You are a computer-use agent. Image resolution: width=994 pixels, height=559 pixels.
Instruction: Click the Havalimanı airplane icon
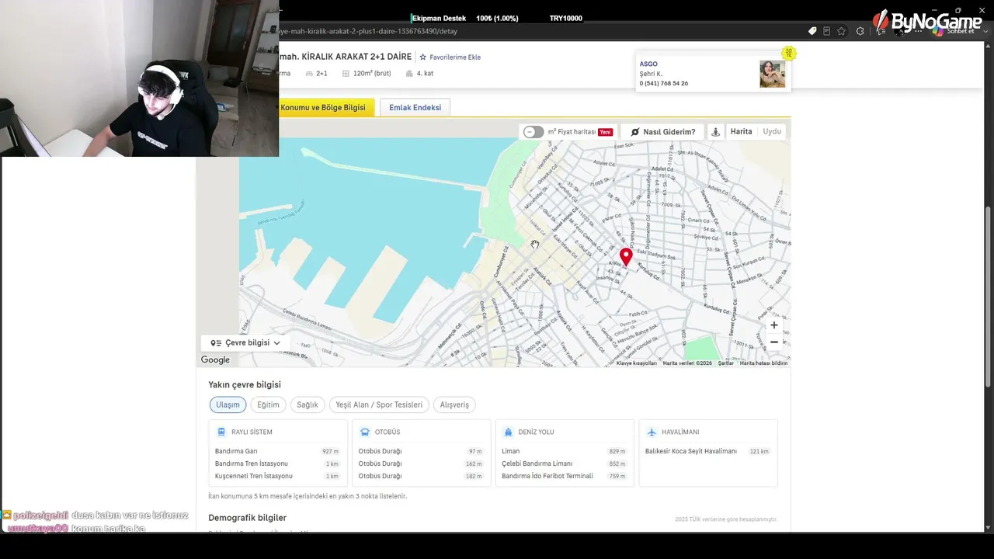[x=652, y=432]
